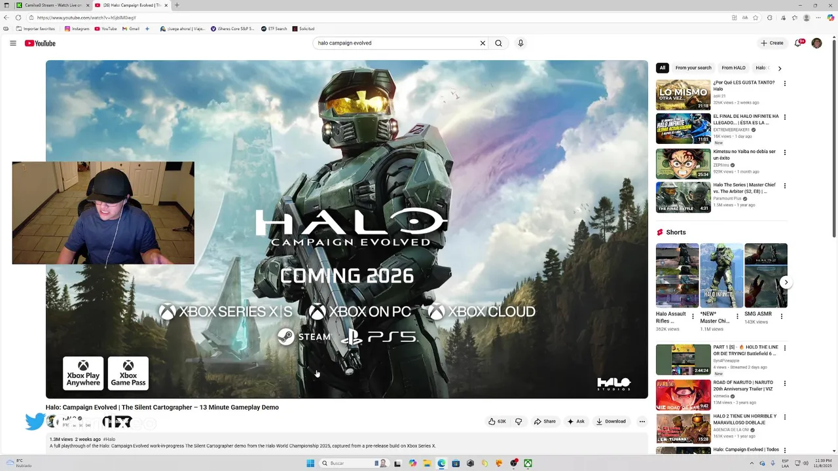Open the weather widget showing 8°C Nublado

point(18,463)
